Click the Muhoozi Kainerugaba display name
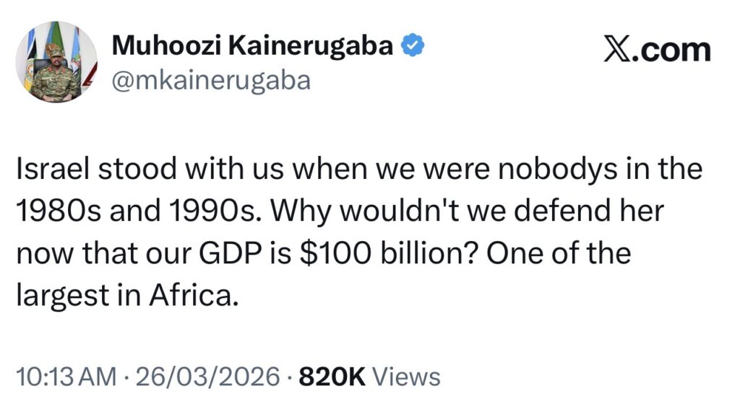The width and height of the screenshot is (740, 412). [x=253, y=47]
